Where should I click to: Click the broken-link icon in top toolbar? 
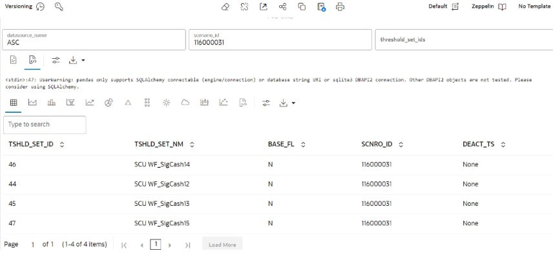coord(244,6)
